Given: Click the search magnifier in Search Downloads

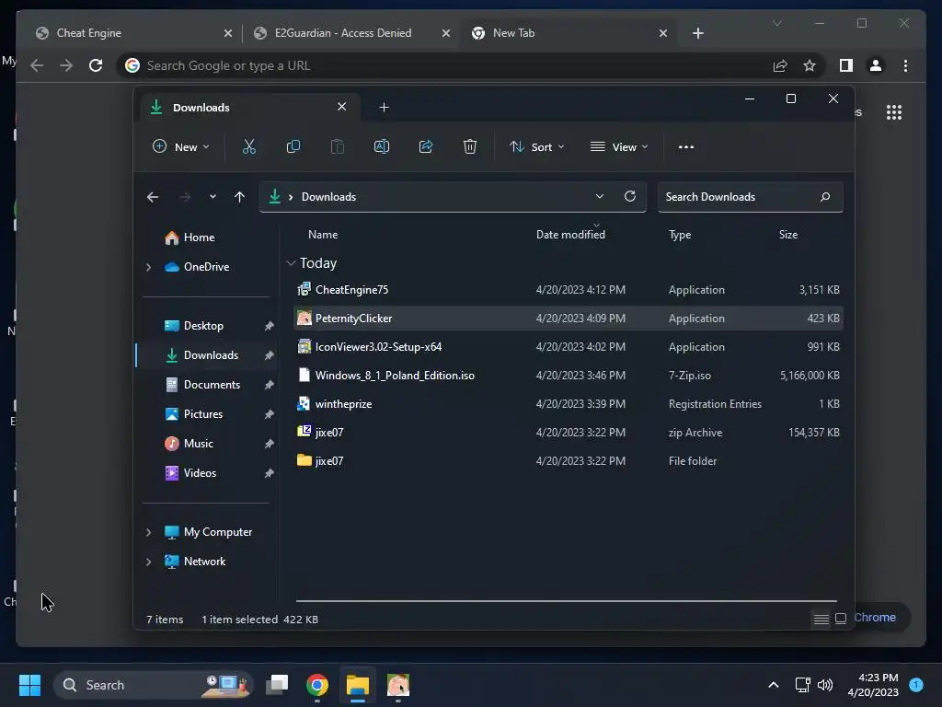Looking at the screenshot, I should [x=825, y=197].
